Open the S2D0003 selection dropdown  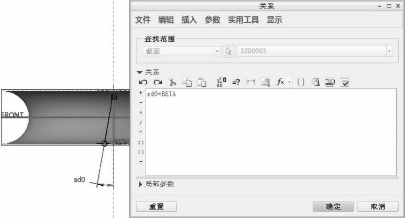coord(390,52)
